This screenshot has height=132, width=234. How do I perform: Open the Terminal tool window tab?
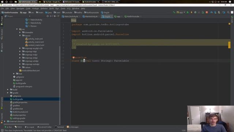coord(59,127)
